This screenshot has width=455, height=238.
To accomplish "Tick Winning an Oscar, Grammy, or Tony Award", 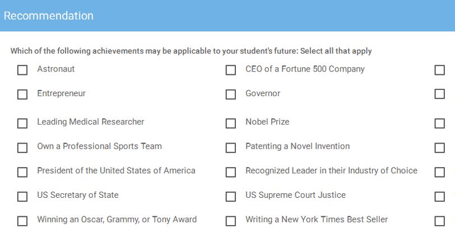I will [x=22, y=221].
